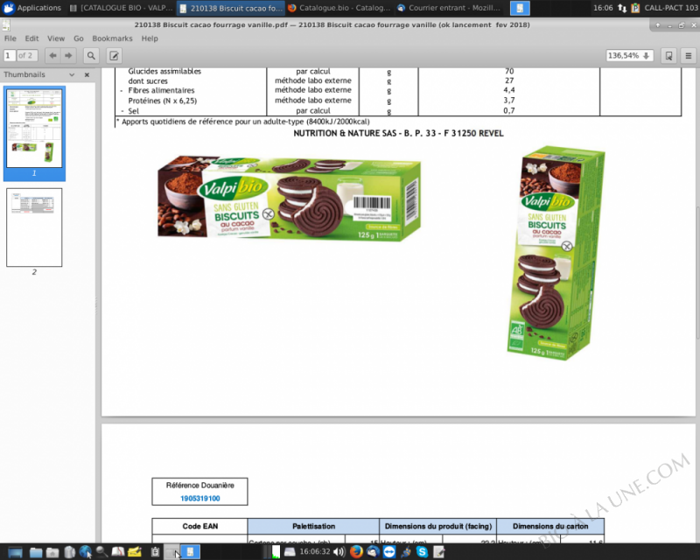Image resolution: width=700 pixels, height=560 pixels.
Task: Select the blue document viewer button in bottom panel
Action: pyautogui.click(x=190, y=552)
